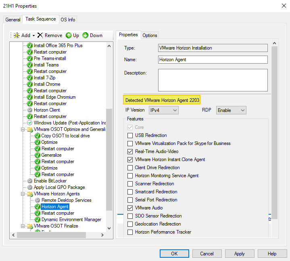This screenshot has width=290, height=261.
Task: Open the IP Version dropdown
Action: pos(163,110)
